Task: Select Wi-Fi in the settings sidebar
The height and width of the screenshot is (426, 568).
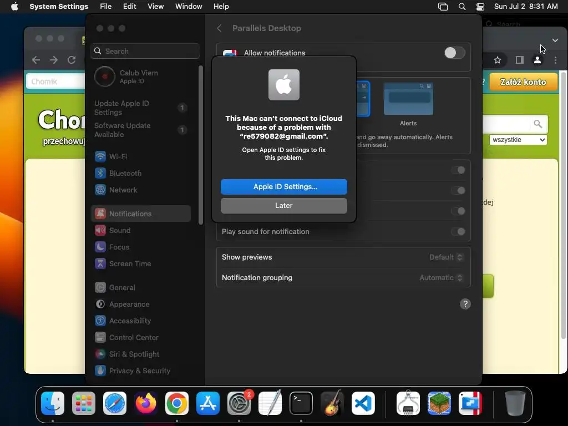Action: pos(140,156)
